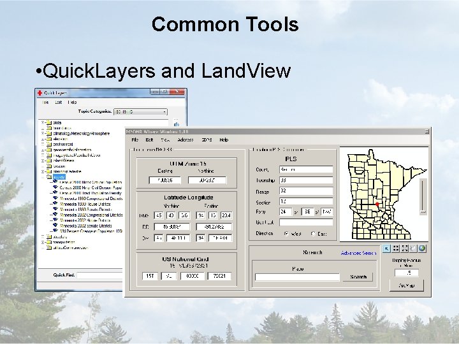Expand the elevation tree node
This screenshot has width=459, height=344.
pyautogui.click(x=43, y=139)
